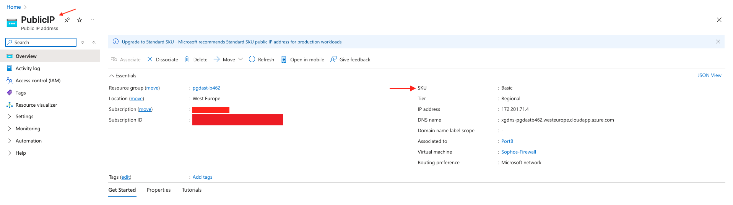Open resource group pgdast-b462 link
This screenshot has width=733, height=205.
pos(206,88)
